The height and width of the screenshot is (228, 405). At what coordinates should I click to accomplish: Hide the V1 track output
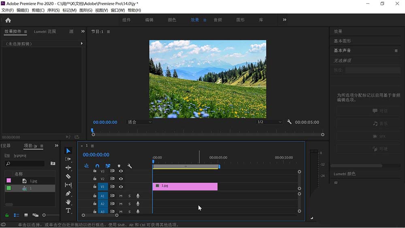point(121,187)
